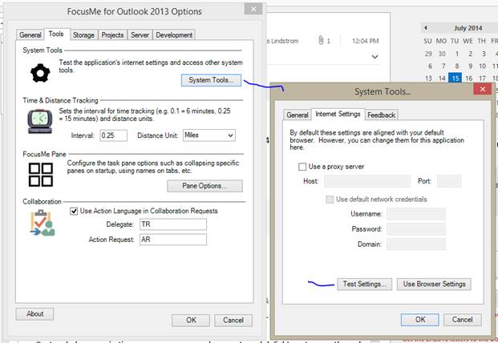The height and width of the screenshot is (343, 498).
Task: Click the Interval input field
Action: [114, 135]
